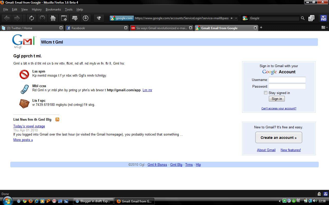The image size is (329, 205).
Task: Stop the page from loading
Action: tap(42, 18)
